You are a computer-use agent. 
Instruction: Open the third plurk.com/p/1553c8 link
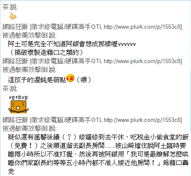(x=143, y=120)
